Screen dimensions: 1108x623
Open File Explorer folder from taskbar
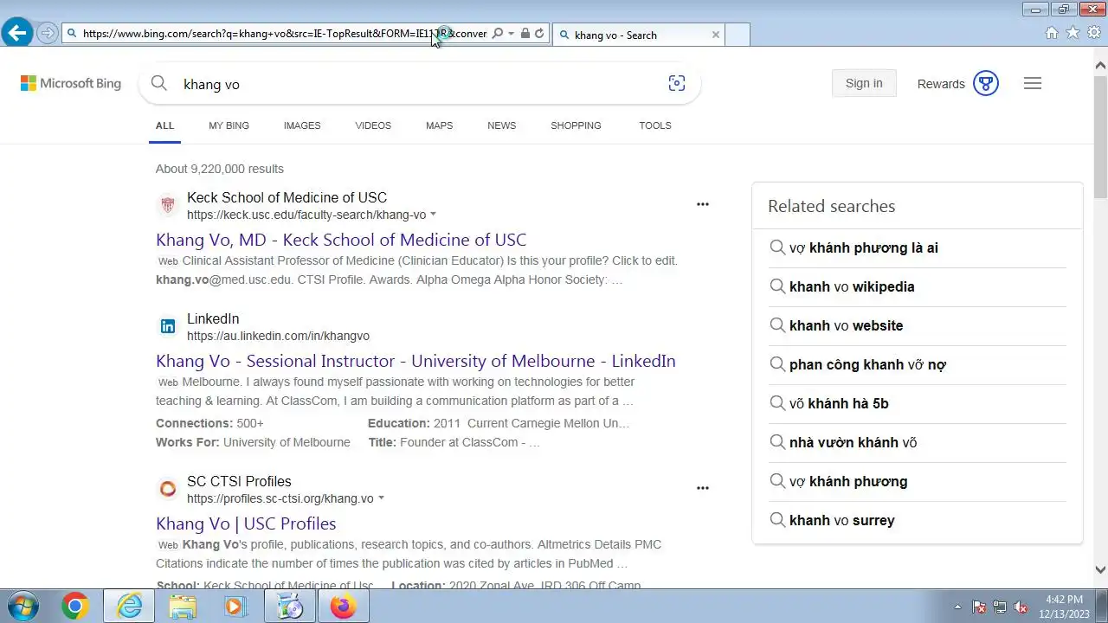pos(183,607)
